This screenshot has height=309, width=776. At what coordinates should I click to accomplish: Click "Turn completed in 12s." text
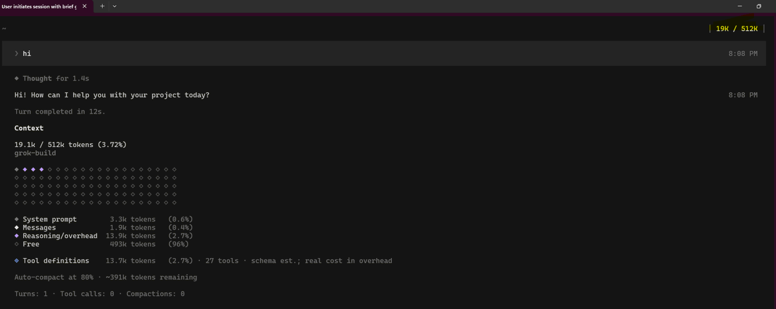click(59, 112)
